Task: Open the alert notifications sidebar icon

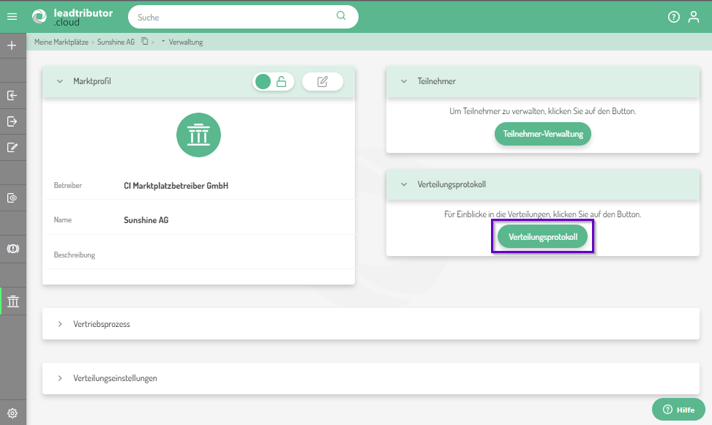Action: [x=12, y=249]
